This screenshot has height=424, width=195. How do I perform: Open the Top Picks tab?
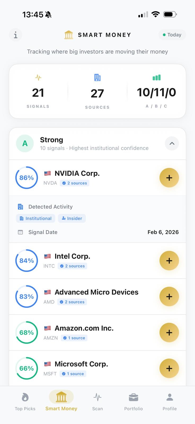point(25,401)
